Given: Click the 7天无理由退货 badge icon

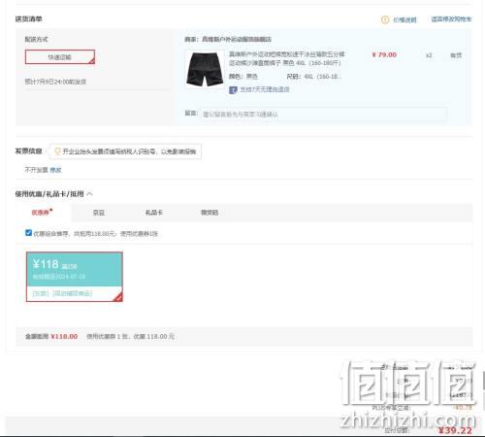Looking at the screenshot, I should pos(233,89).
